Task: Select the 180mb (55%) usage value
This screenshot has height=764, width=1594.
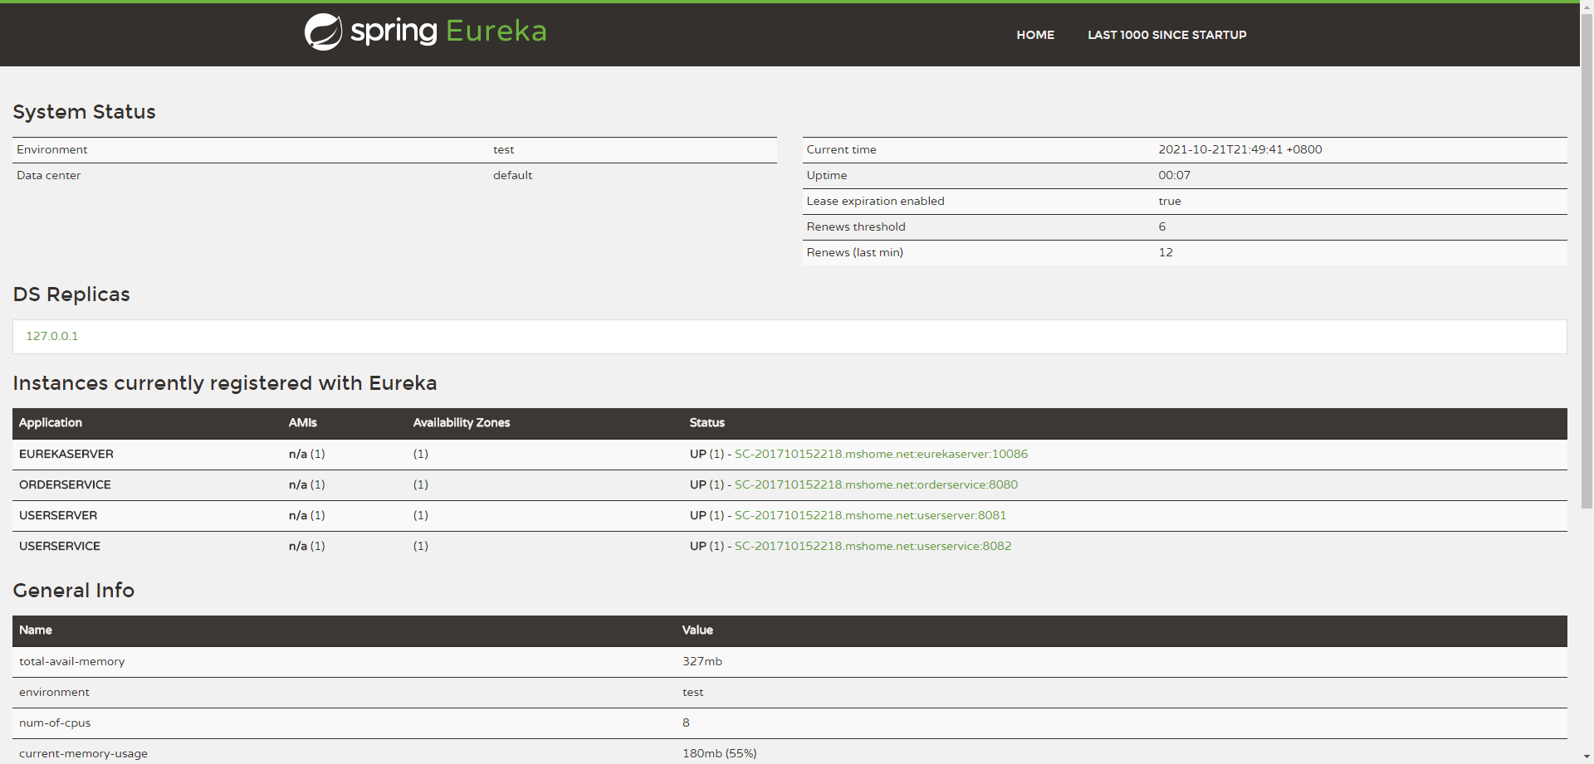Action: tap(720, 753)
